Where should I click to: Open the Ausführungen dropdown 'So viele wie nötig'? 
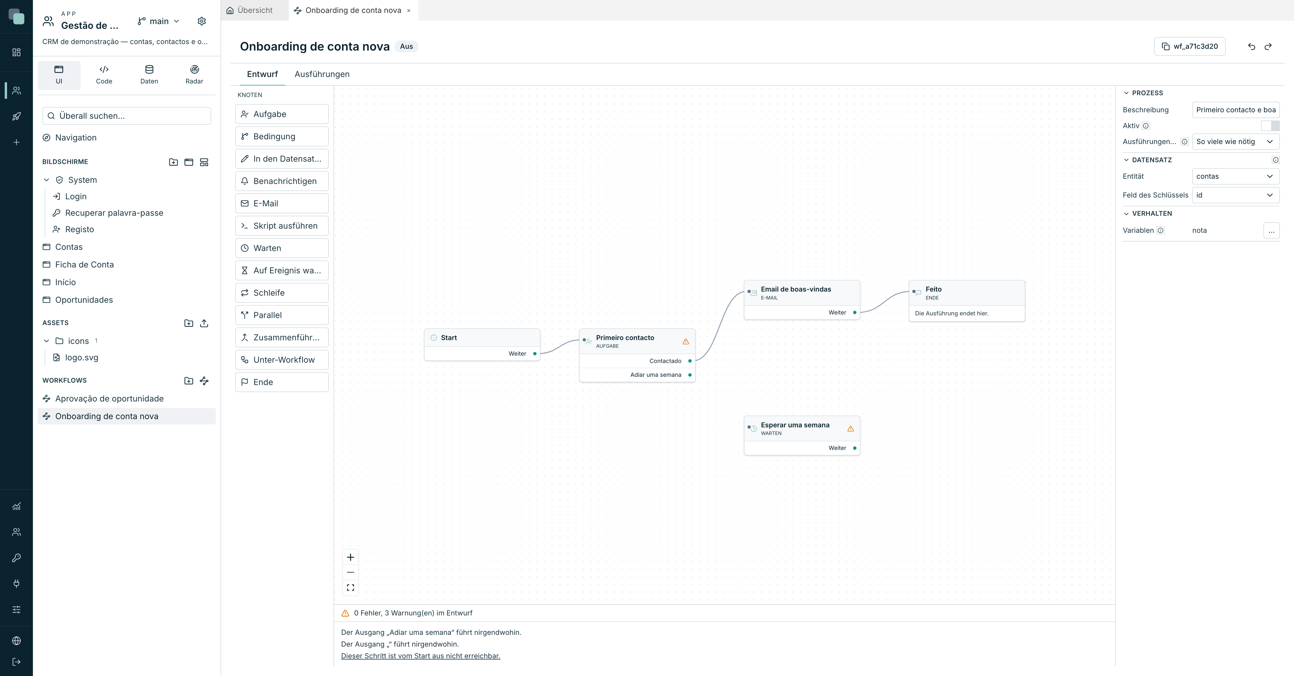click(x=1235, y=142)
